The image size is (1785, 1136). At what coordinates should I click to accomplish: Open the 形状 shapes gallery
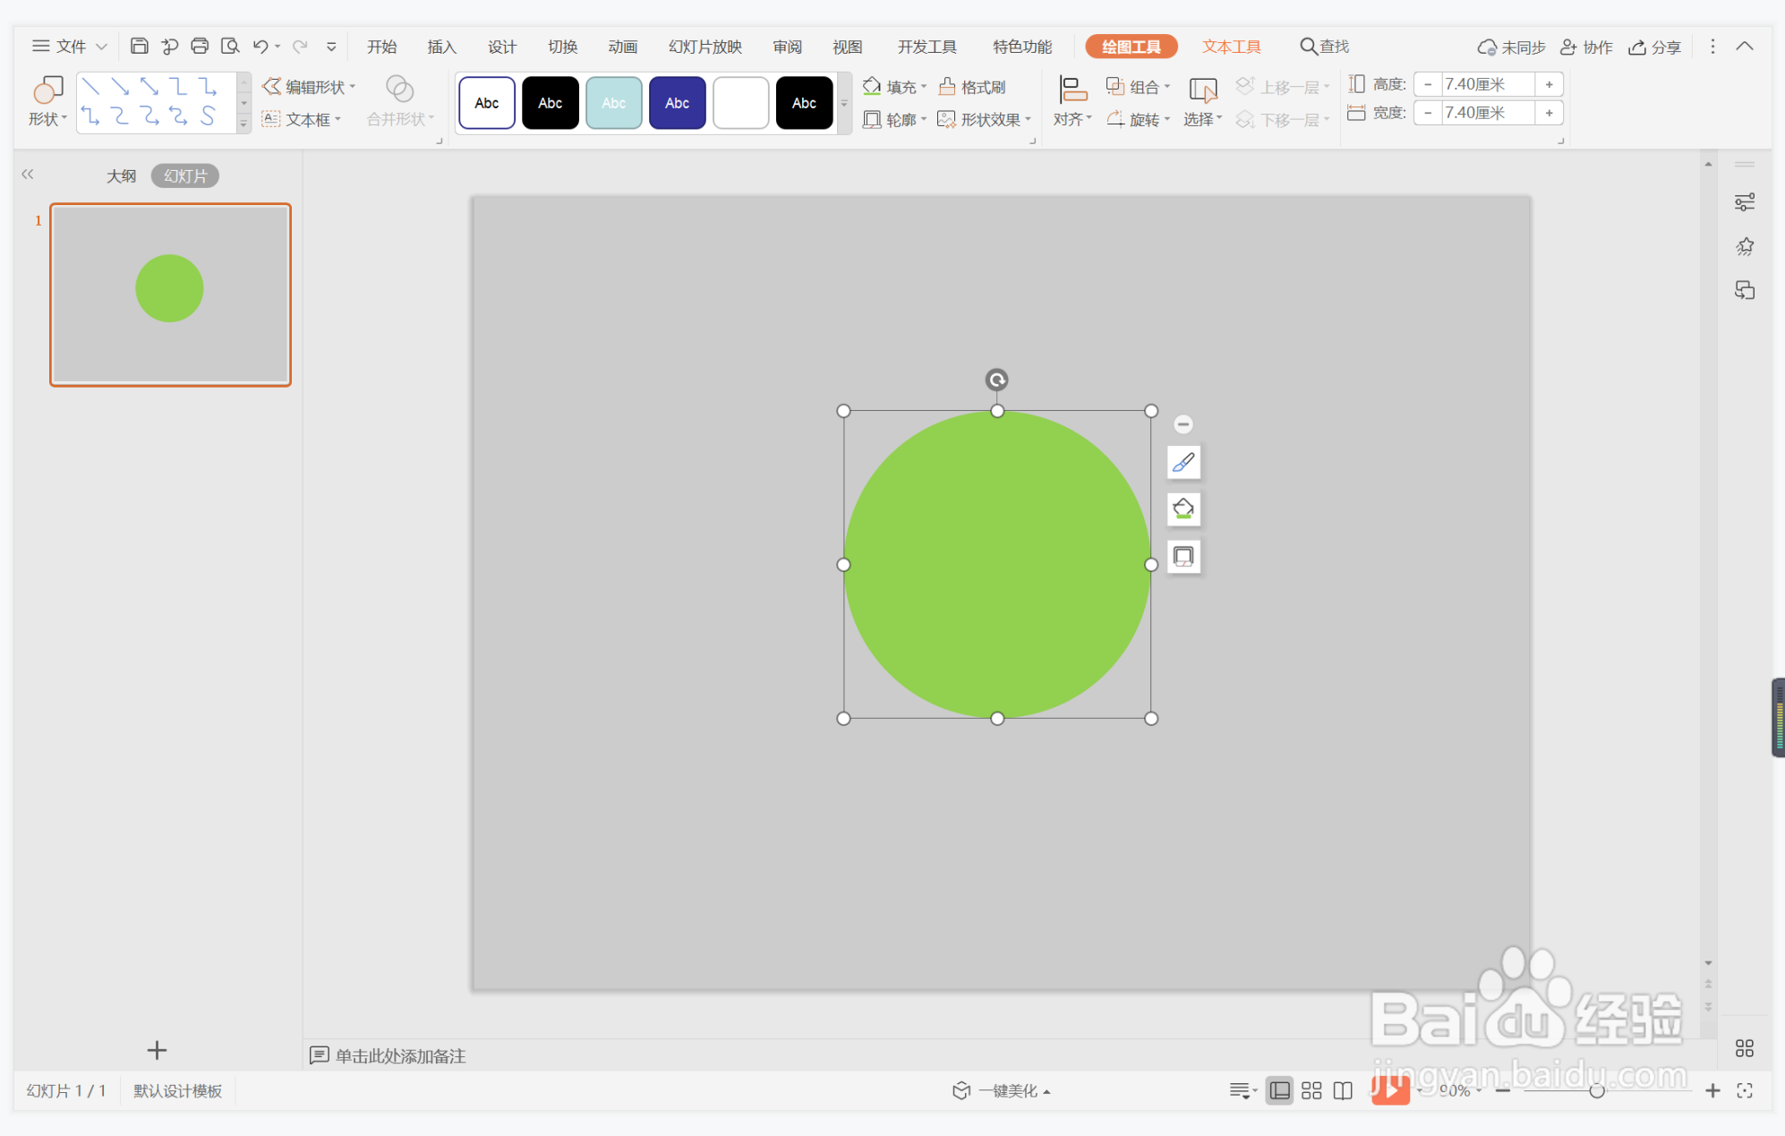[x=47, y=101]
